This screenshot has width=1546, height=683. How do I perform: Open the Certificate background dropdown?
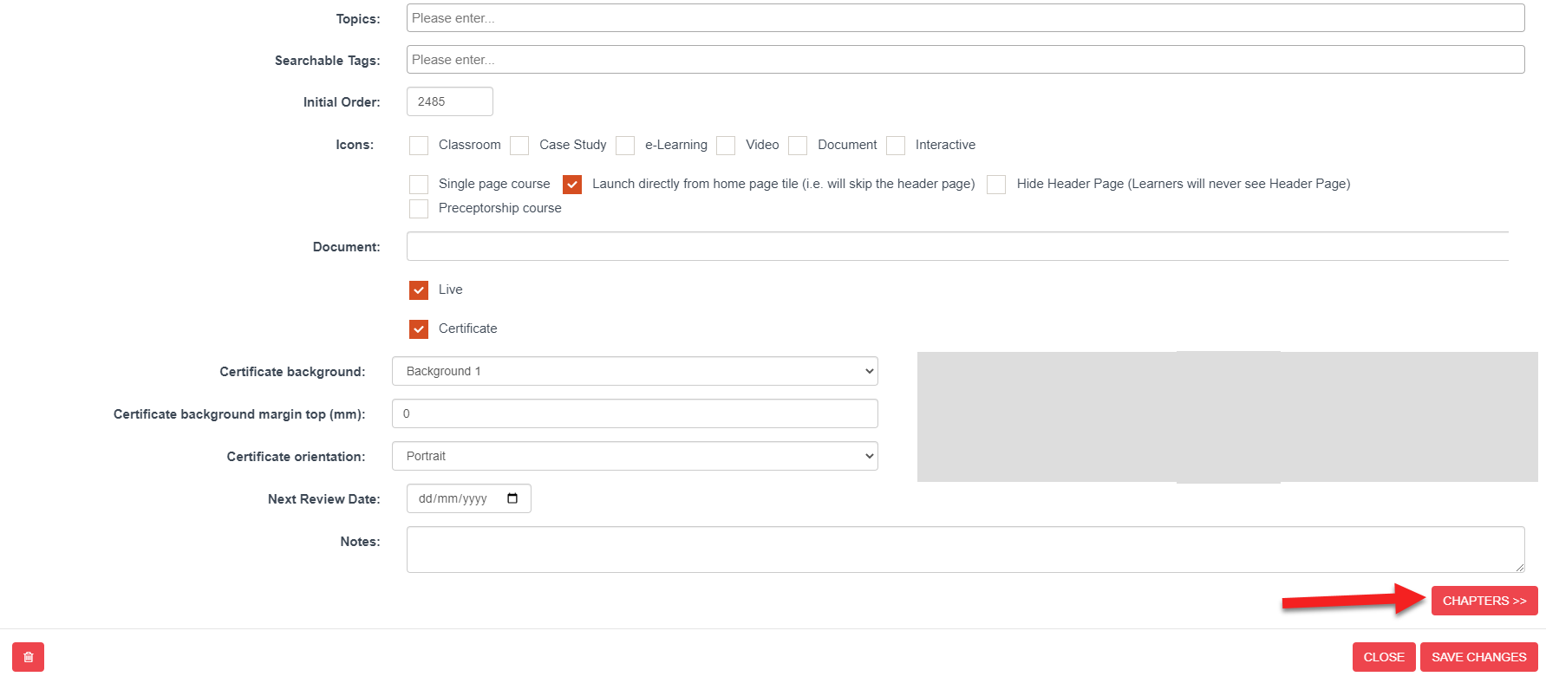click(x=635, y=371)
